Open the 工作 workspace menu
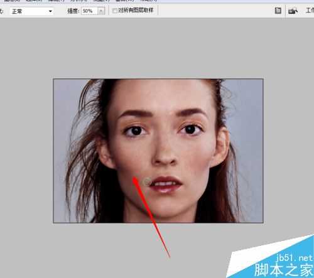This screenshot has height=278, width=314. coord(310,10)
